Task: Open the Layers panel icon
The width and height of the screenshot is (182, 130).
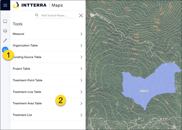Action: tap(5, 31)
